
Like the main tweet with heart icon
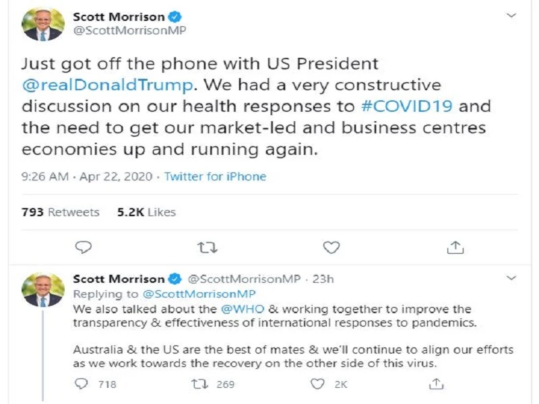pos(331,247)
